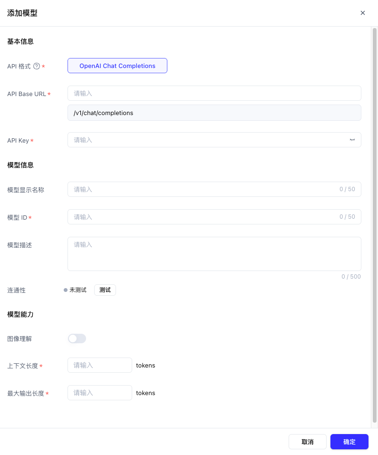The width and height of the screenshot is (378, 455).
Task: Cancel with the 取消 button
Action: coord(308,442)
